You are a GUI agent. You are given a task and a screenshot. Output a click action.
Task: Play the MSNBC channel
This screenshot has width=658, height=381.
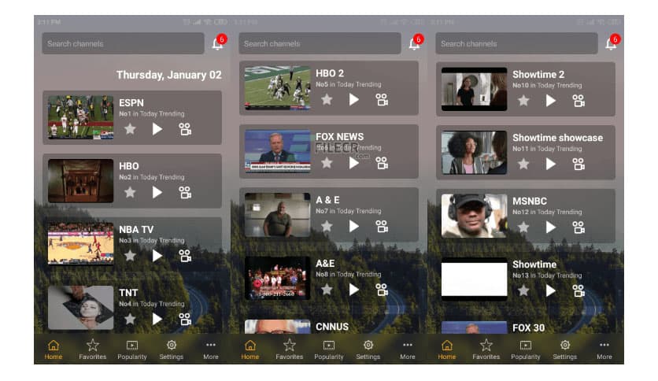click(551, 227)
